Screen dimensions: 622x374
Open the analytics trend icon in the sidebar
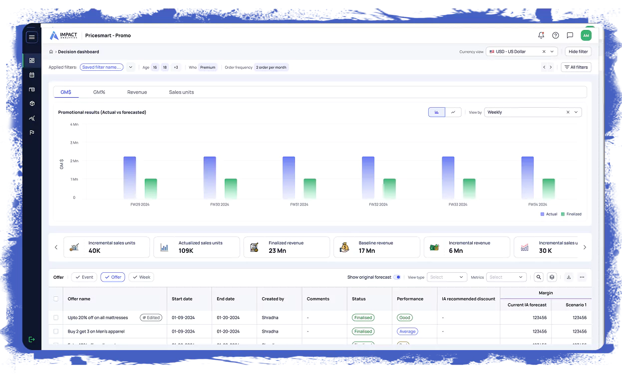tap(32, 118)
